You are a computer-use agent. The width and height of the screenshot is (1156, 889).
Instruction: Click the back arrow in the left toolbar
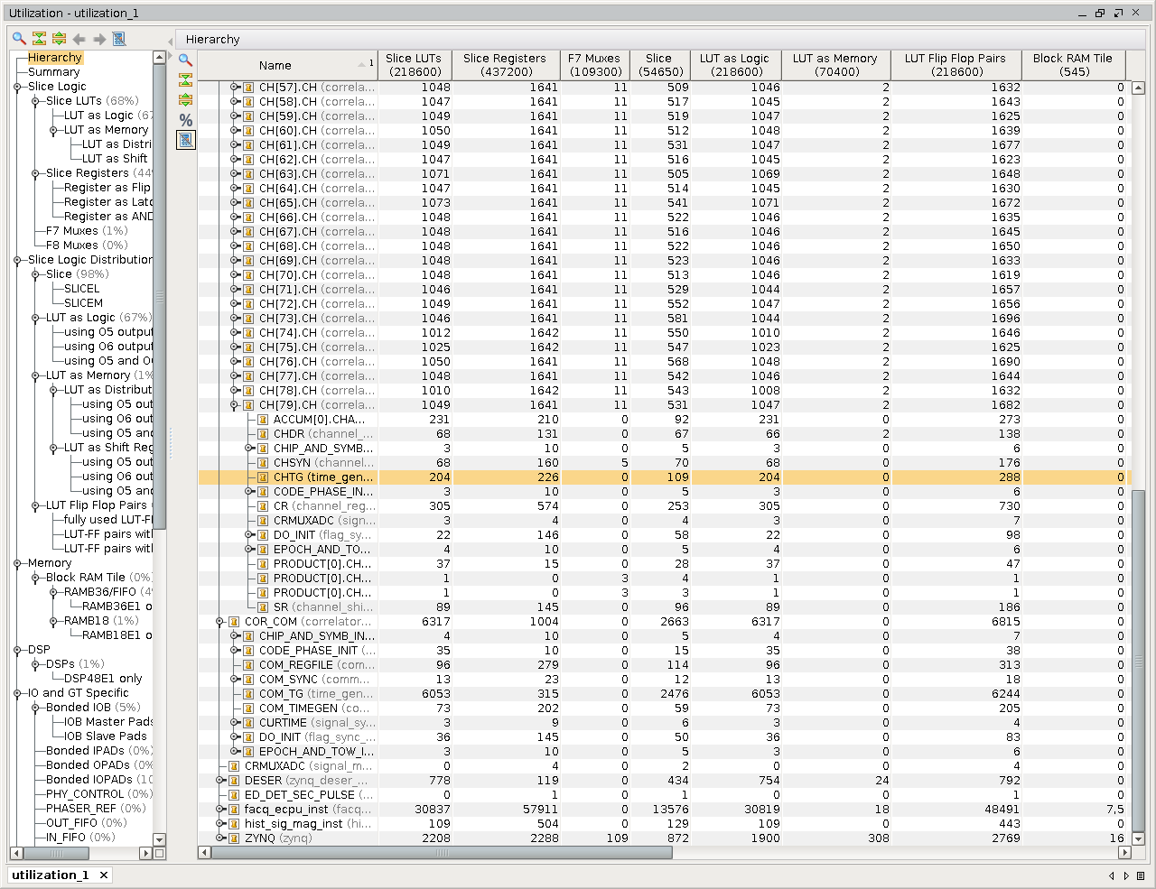[x=79, y=39]
